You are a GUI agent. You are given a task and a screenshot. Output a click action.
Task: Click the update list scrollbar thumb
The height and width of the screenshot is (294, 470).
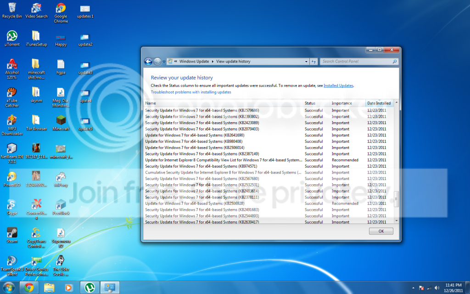click(x=396, y=199)
